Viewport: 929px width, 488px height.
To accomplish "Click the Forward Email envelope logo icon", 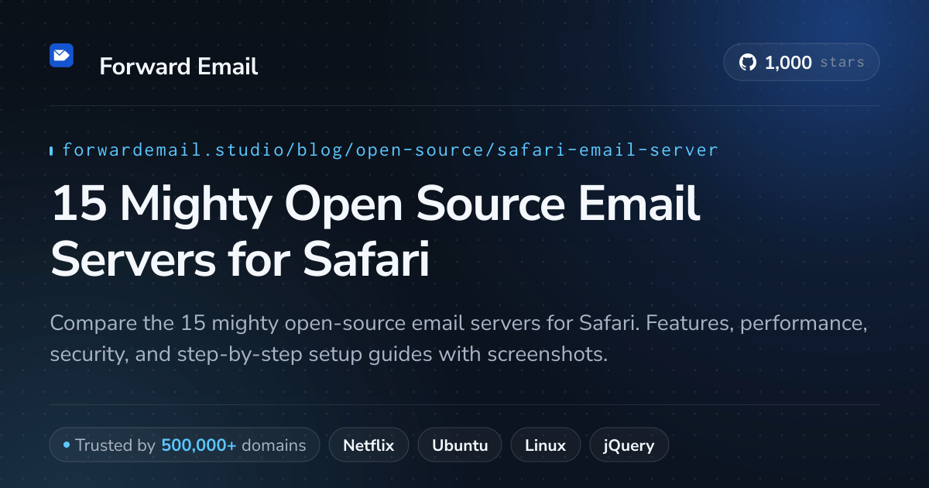I will [61, 55].
